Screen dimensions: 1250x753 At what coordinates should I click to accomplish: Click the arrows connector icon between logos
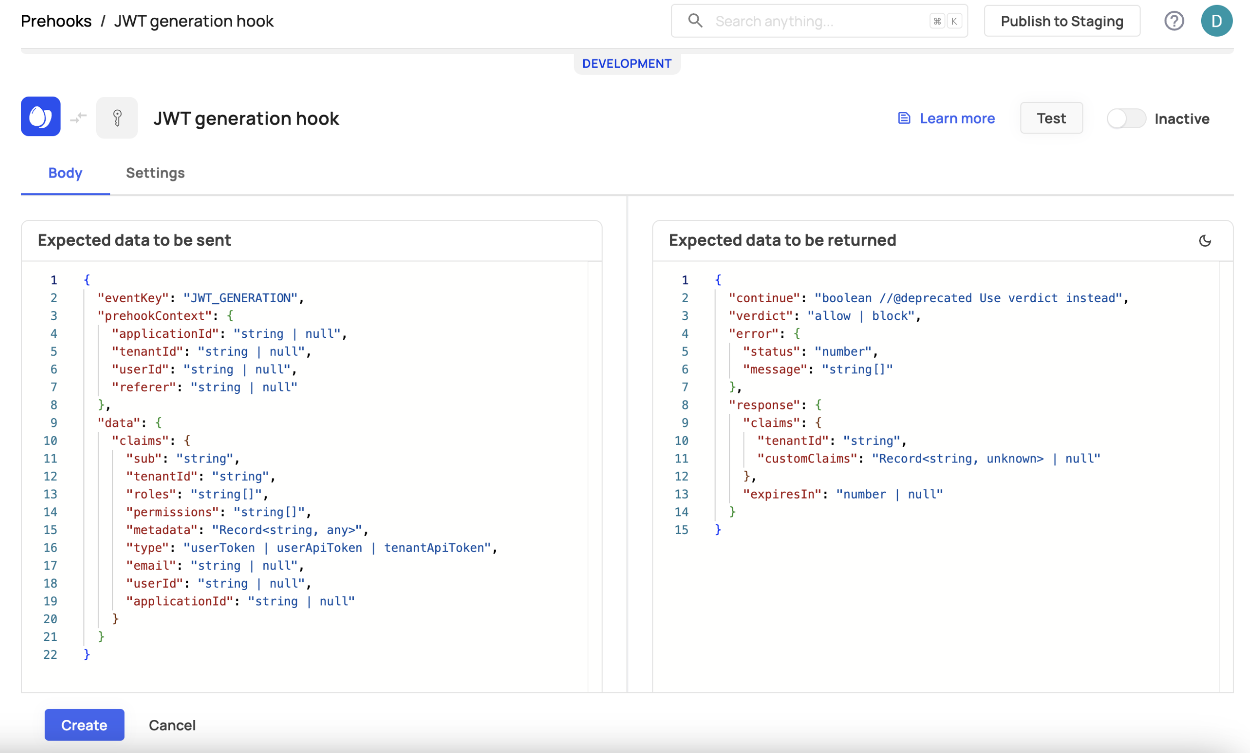(78, 118)
